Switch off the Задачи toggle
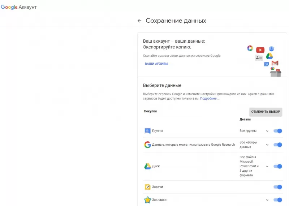Screen dimensions: 289x206 [x=277, y=187]
